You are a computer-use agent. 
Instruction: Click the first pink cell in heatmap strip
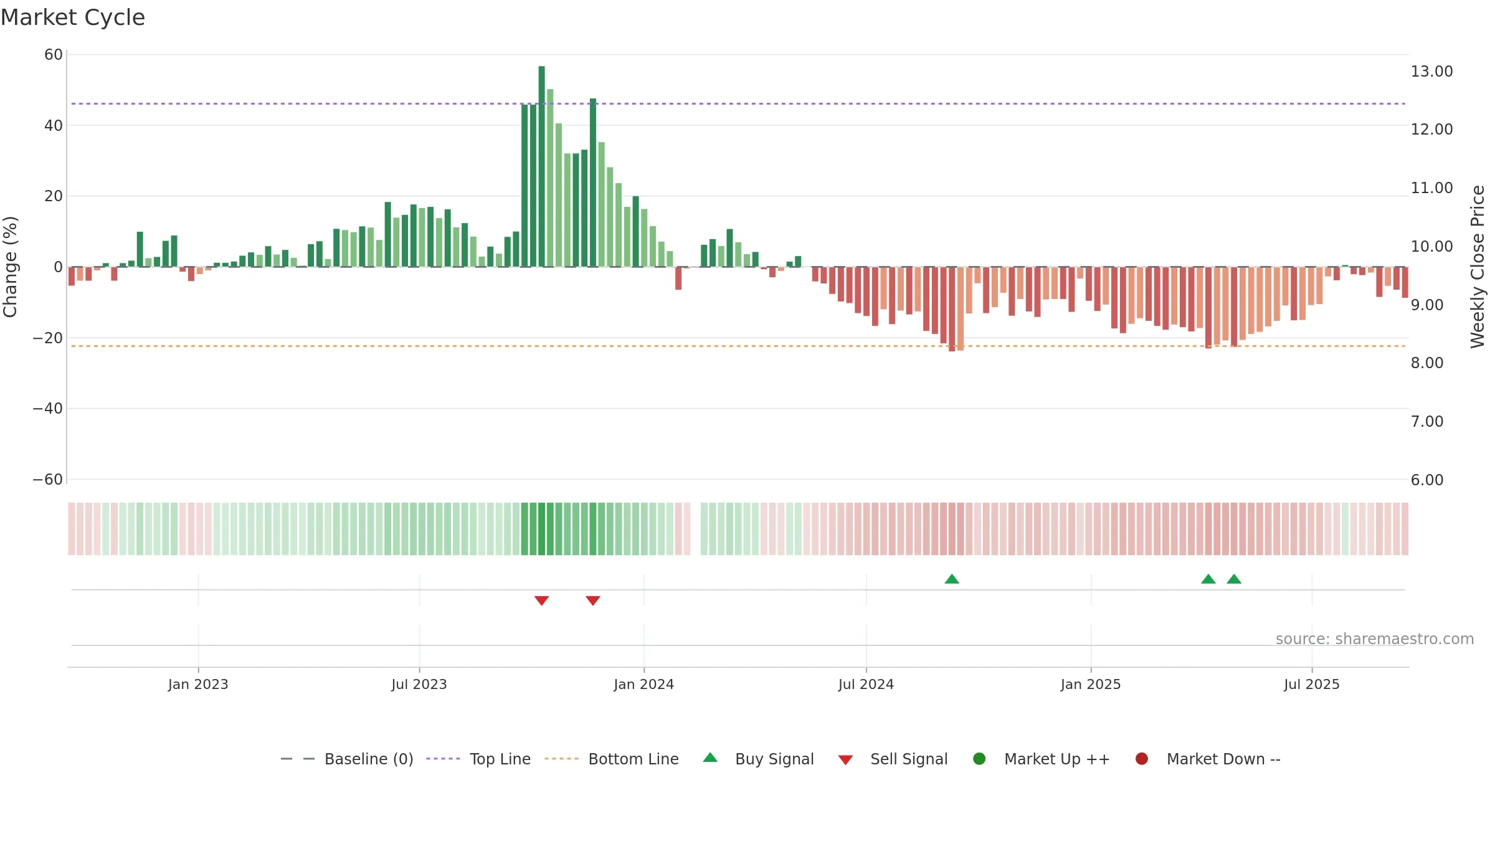pos(72,529)
